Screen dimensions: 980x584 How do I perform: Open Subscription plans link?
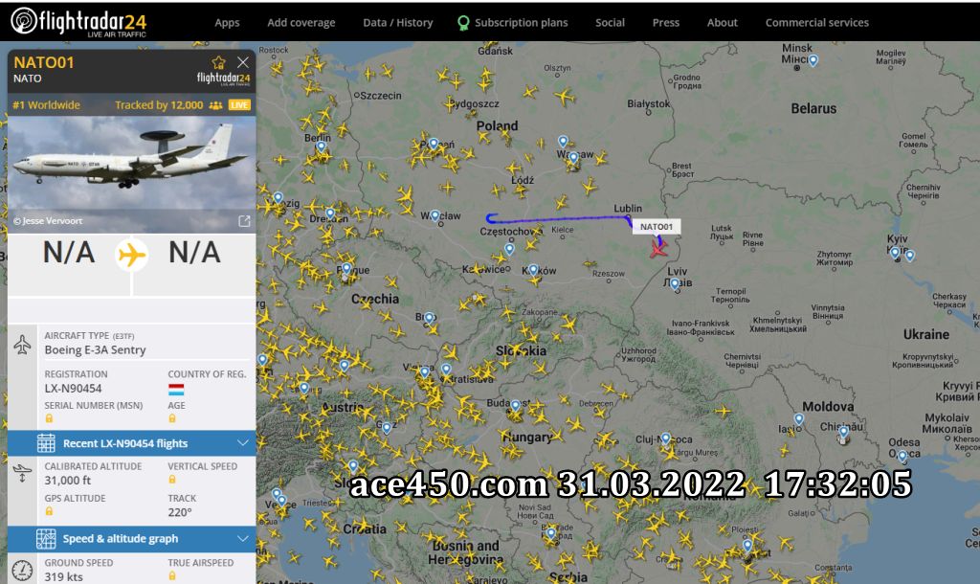pyautogui.click(x=513, y=23)
